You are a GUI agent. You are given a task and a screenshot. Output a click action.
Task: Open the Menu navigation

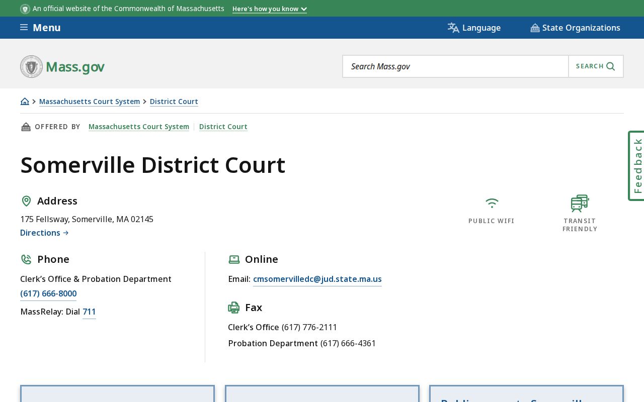[x=40, y=28]
